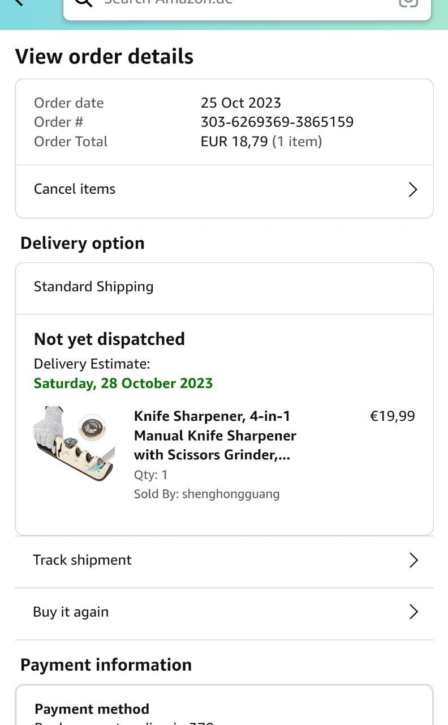Choose the Buy it again option
This screenshot has height=725, width=448.
(71, 612)
